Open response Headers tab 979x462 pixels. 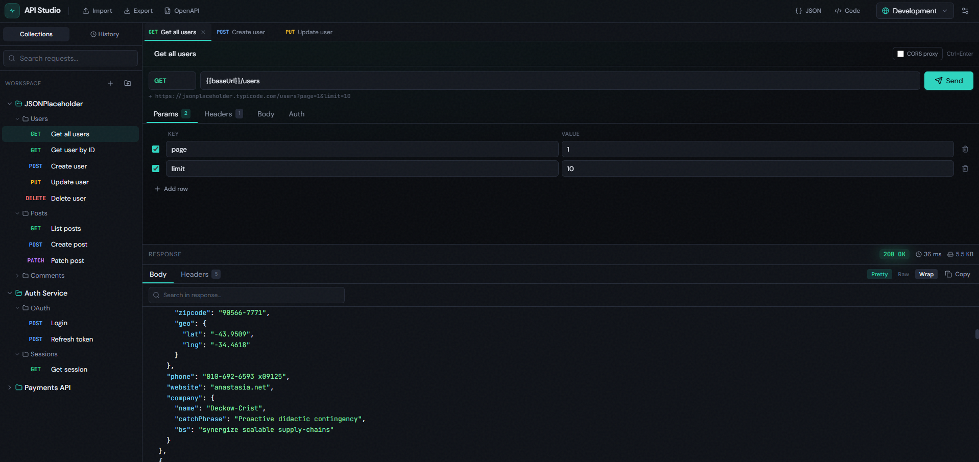200,274
